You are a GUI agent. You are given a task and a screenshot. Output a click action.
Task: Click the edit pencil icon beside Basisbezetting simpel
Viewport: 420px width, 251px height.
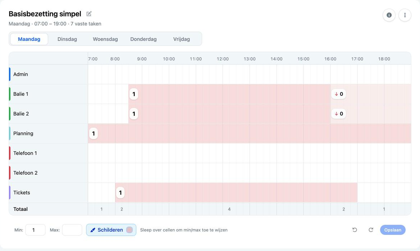point(89,14)
